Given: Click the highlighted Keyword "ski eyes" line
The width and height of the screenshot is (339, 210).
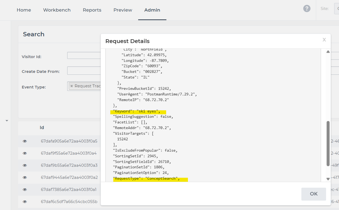Looking at the screenshot, I should (137, 111).
